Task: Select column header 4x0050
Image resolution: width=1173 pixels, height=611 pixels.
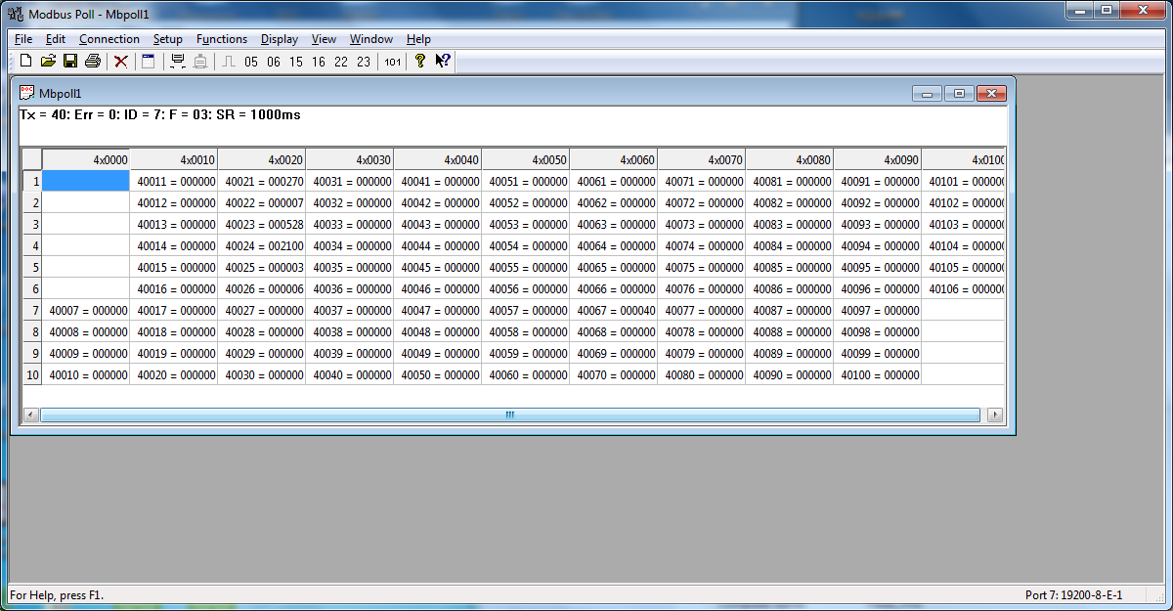Action: point(526,159)
